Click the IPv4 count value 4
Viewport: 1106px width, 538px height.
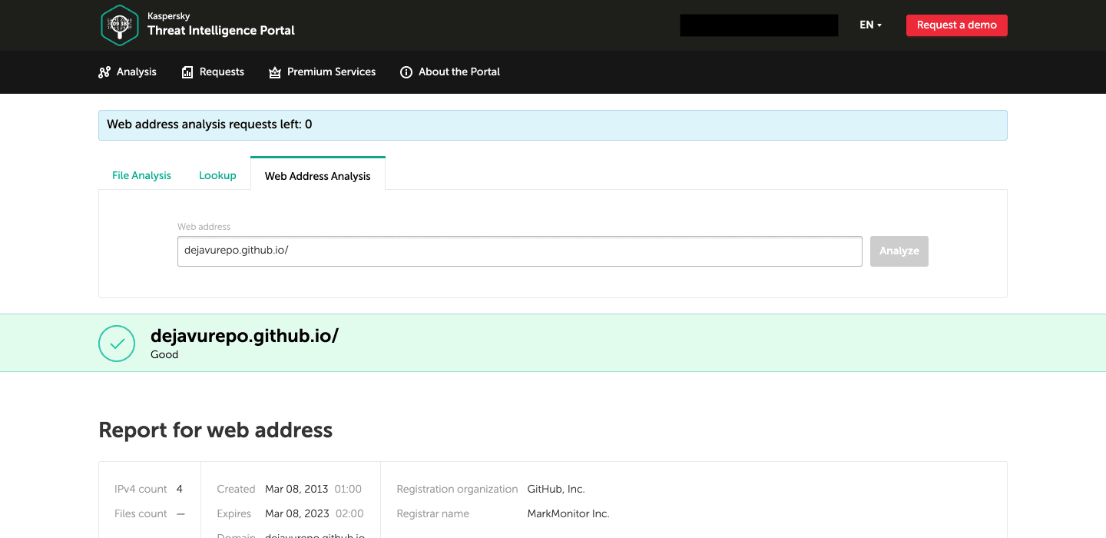coord(179,489)
